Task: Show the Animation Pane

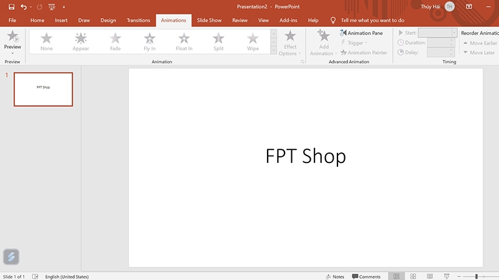Action: (361, 33)
